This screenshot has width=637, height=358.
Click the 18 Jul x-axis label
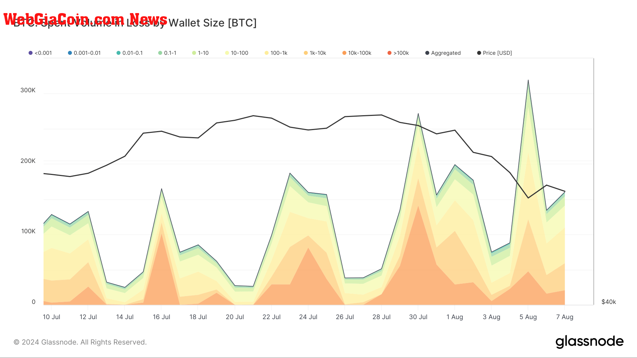[x=198, y=317]
